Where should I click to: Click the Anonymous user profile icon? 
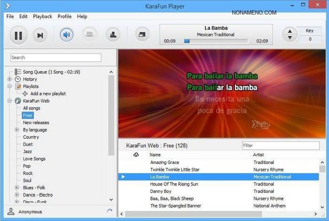(11, 212)
